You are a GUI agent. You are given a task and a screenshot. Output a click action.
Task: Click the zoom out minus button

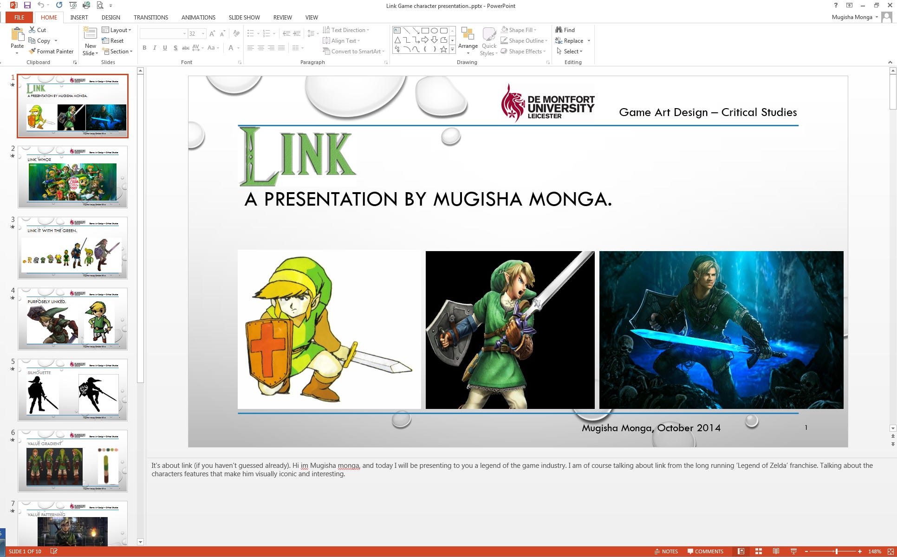[806, 551]
